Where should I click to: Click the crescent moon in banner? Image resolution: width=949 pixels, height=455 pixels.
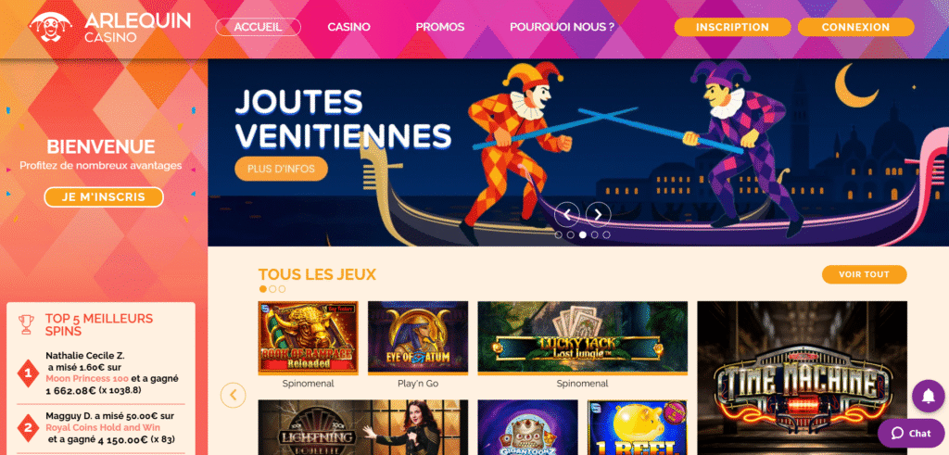coord(855,86)
